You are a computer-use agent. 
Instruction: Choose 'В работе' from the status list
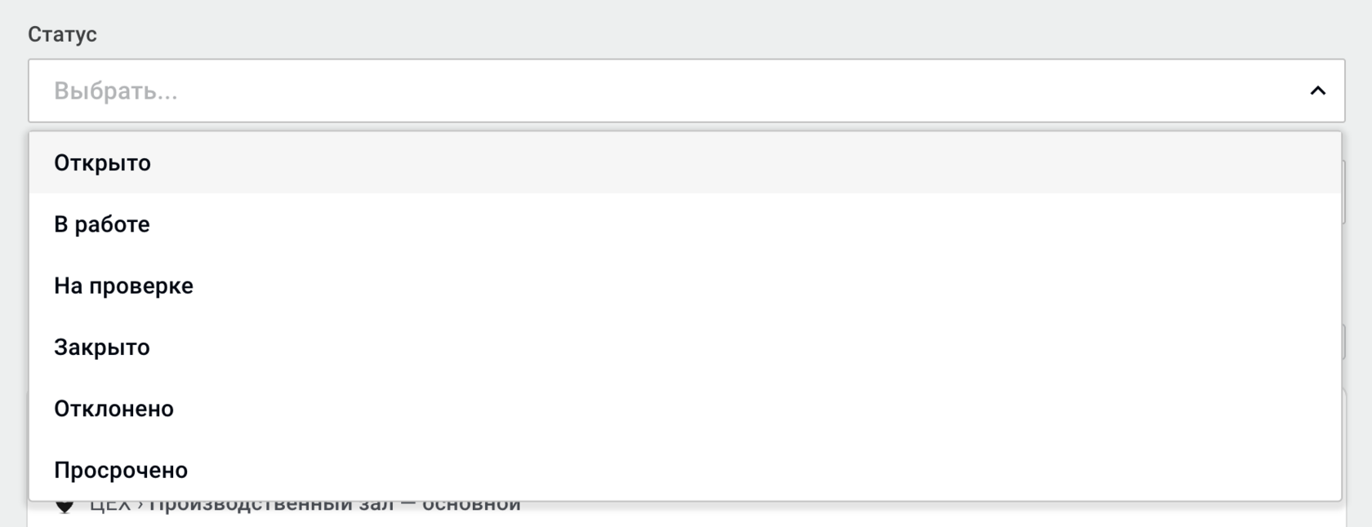coord(685,224)
